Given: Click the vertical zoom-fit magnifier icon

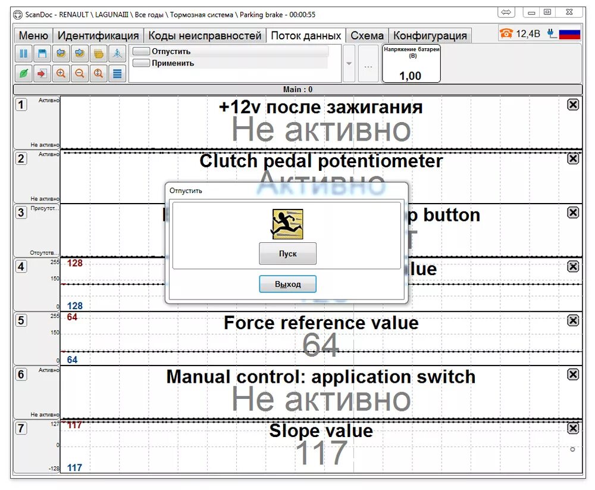Looking at the screenshot, I should [98, 73].
